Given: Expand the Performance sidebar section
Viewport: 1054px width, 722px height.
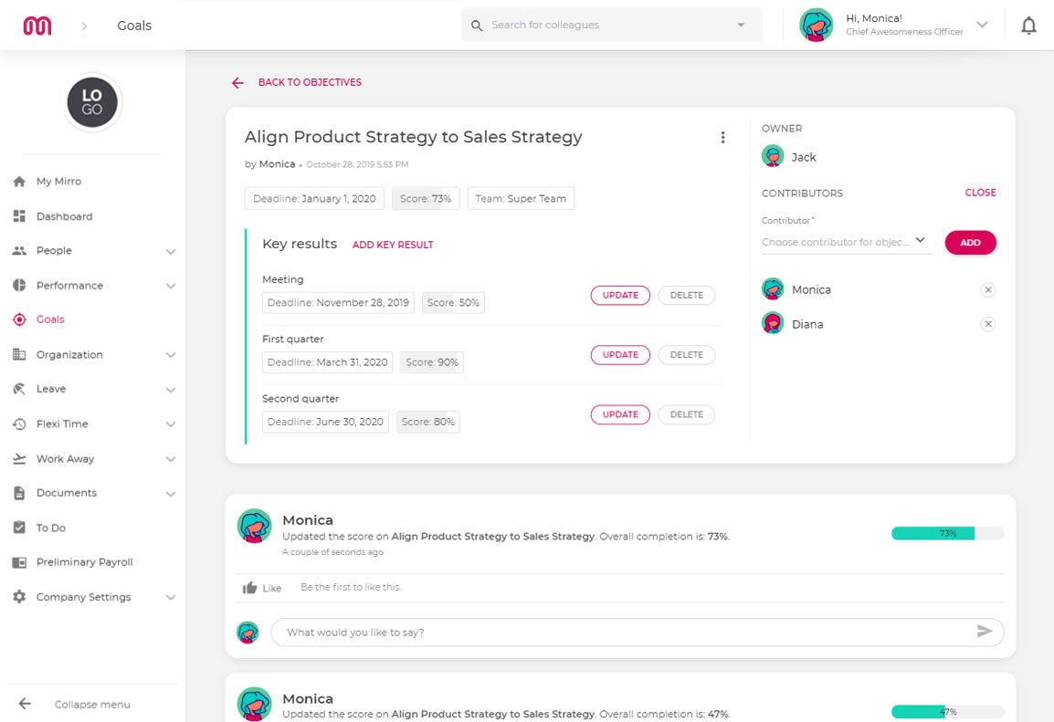Looking at the screenshot, I should (x=170, y=285).
